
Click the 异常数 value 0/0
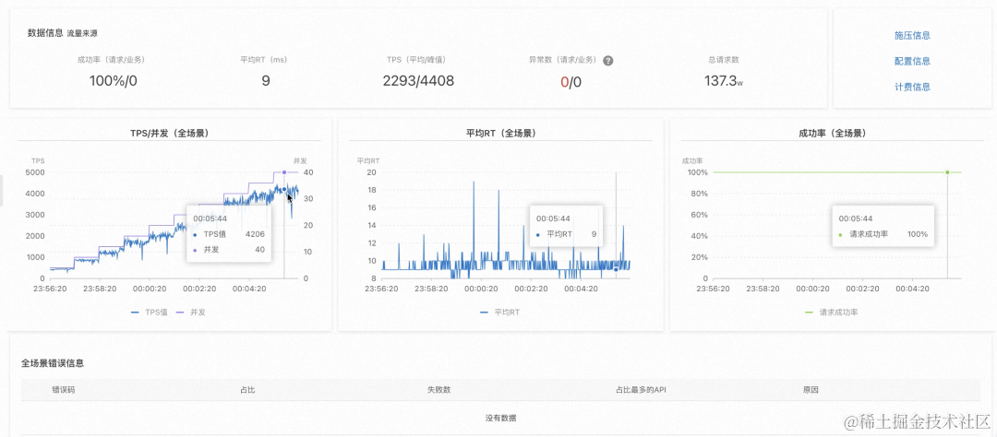point(571,81)
